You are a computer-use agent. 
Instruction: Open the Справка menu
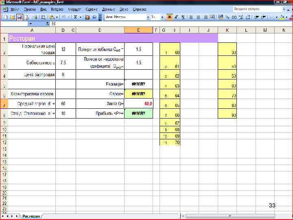click(x=140, y=9)
